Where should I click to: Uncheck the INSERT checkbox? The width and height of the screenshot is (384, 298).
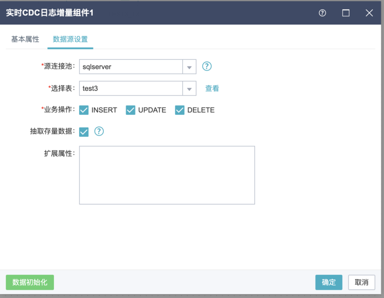[x=84, y=110]
